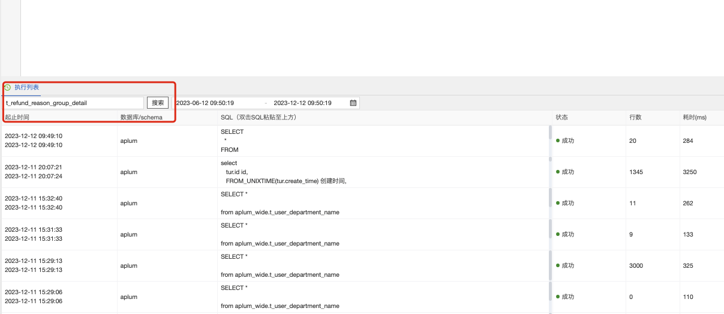The width and height of the screenshot is (724, 314).
Task: Click the row count value 11
Action: point(632,203)
